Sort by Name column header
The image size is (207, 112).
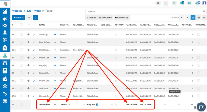[x=42, y=25]
